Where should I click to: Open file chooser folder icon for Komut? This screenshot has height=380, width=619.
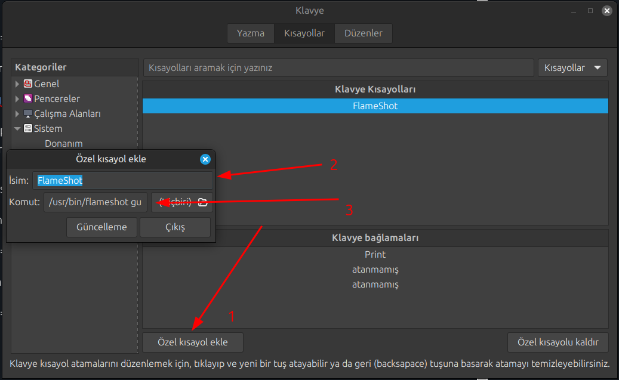coord(202,202)
